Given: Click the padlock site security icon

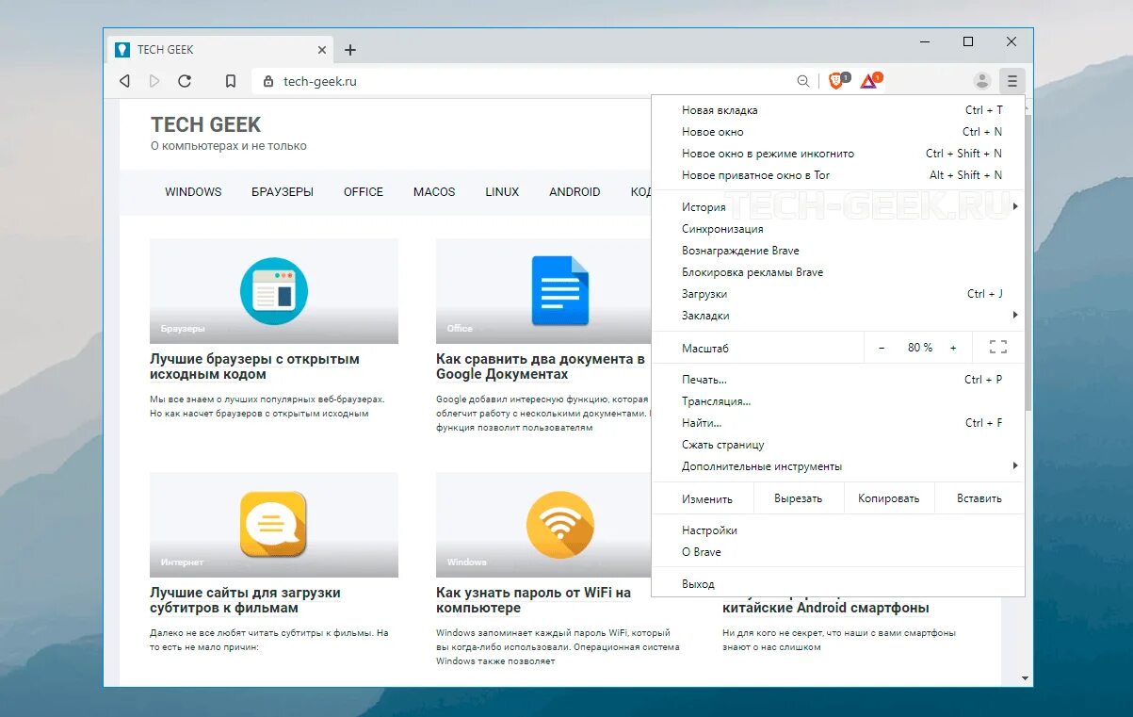Looking at the screenshot, I should pos(268,81).
